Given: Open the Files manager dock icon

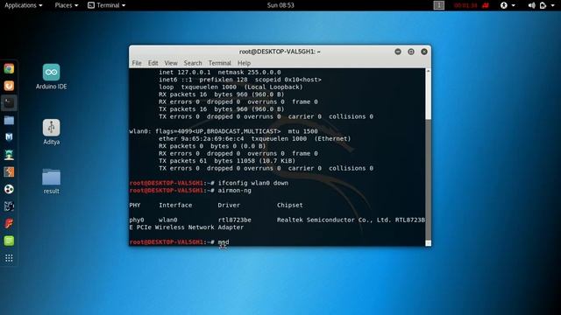Looking at the screenshot, I should click(x=9, y=121).
